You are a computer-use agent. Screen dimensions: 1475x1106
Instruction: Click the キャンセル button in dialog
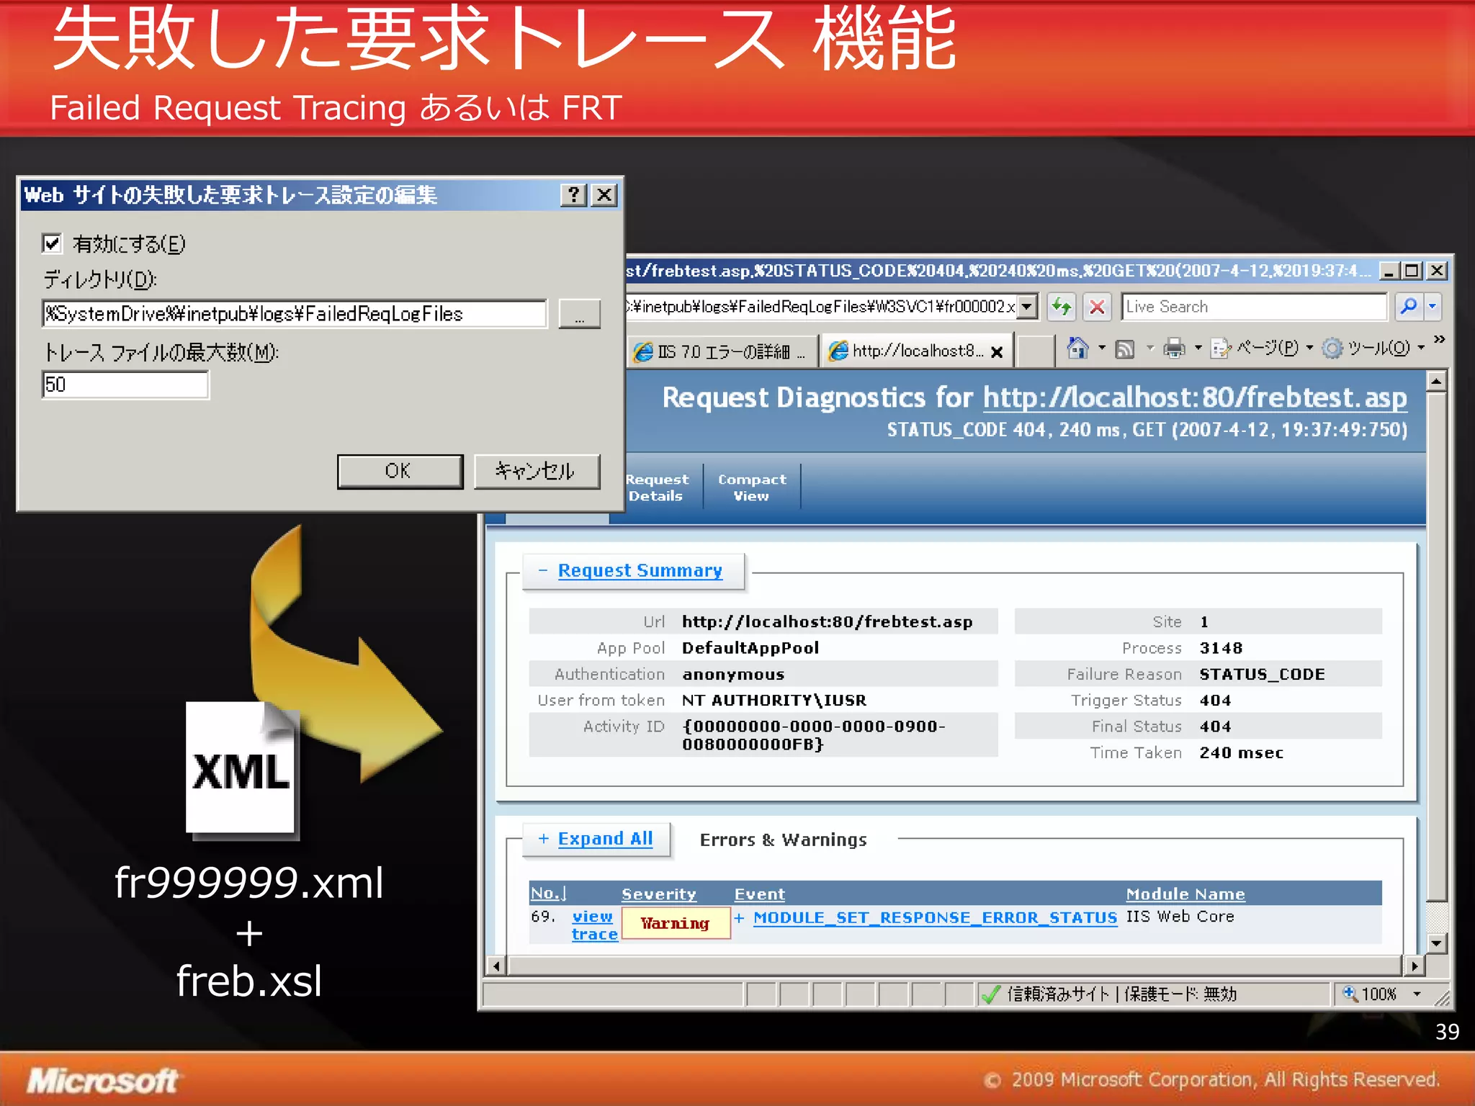pos(537,471)
